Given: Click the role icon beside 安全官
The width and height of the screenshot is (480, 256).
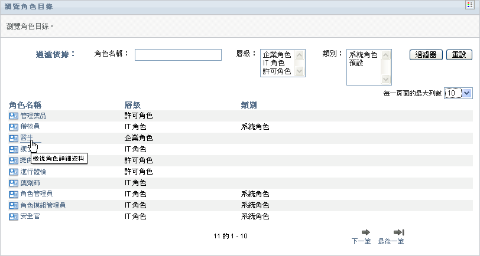Looking at the screenshot, I should (x=14, y=216).
